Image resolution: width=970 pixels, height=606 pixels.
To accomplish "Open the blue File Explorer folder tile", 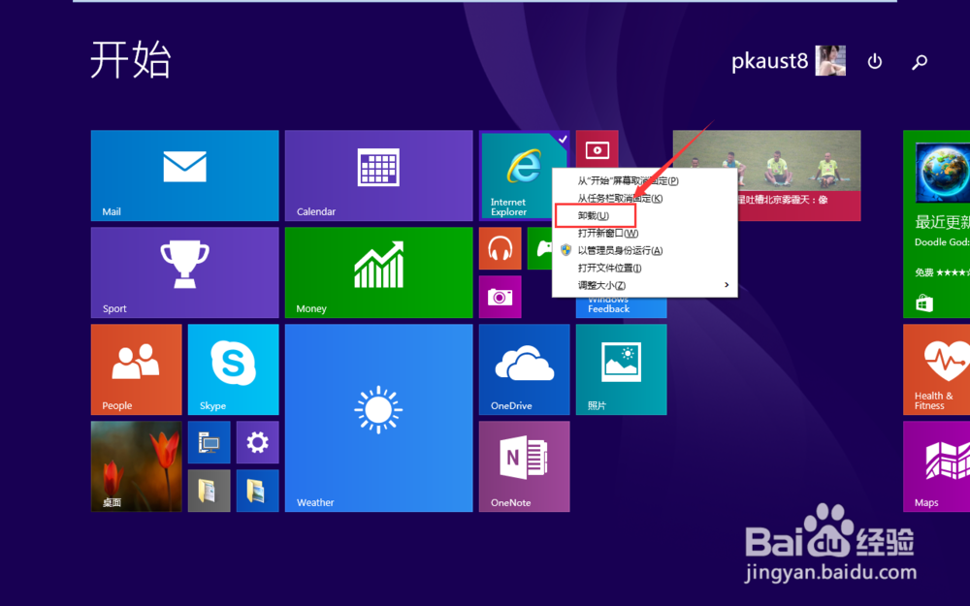I will click(x=257, y=491).
